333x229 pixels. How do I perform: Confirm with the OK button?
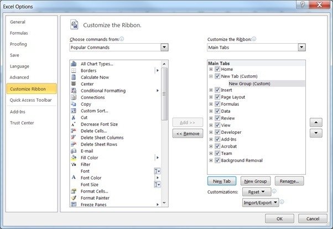279,218
